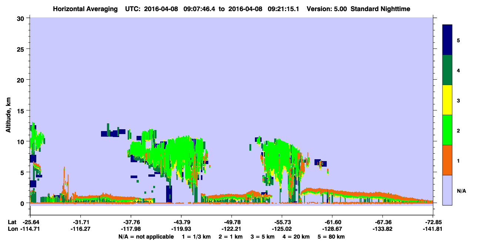Click the dark blue colorbar segment labeled 5
This screenshot has width=481, height=247.
(447, 40)
